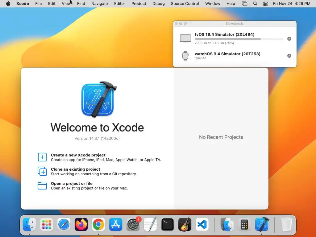This screenshot has height=237, width=316.
Task: Open the Product menu
Action: [x=139, y=3]
